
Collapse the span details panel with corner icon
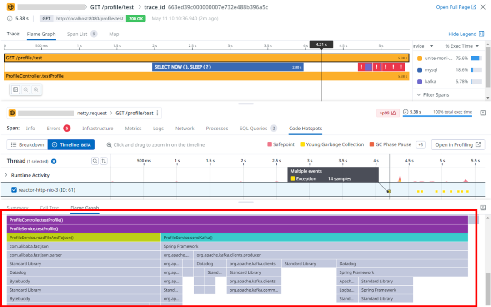point(483,113)
